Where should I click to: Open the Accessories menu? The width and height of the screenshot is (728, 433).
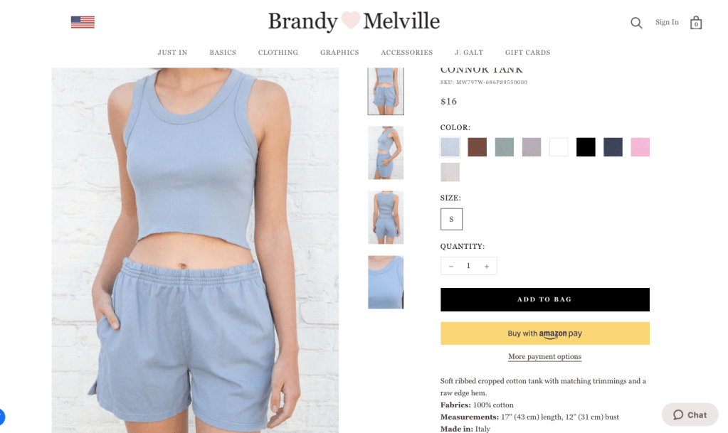tap(407, 53)
